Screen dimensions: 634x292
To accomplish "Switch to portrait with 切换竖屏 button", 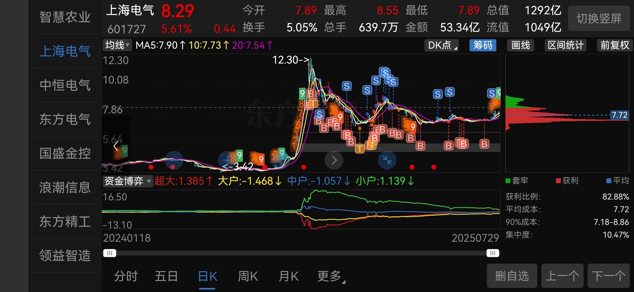I will click(x=599, y=18).
